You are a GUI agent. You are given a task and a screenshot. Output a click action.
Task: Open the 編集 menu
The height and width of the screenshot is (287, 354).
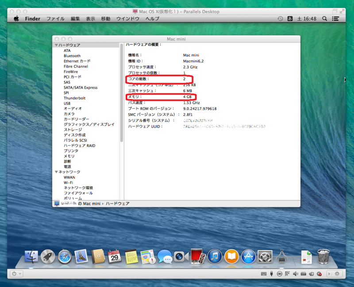pos(75,19)
